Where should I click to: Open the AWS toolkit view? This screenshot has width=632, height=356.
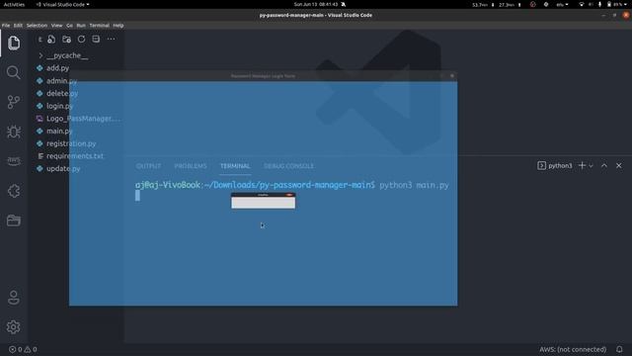(14, 161)
